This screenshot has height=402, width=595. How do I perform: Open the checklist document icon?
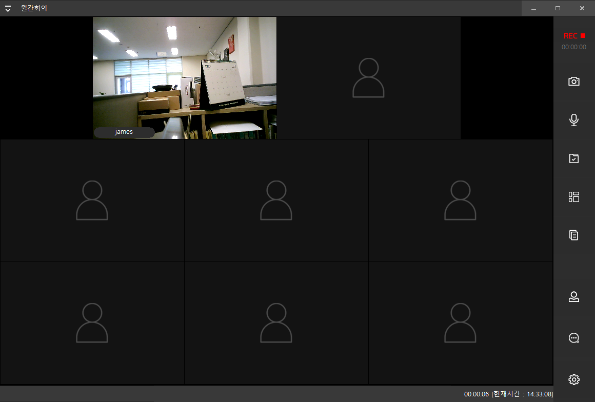574,158
